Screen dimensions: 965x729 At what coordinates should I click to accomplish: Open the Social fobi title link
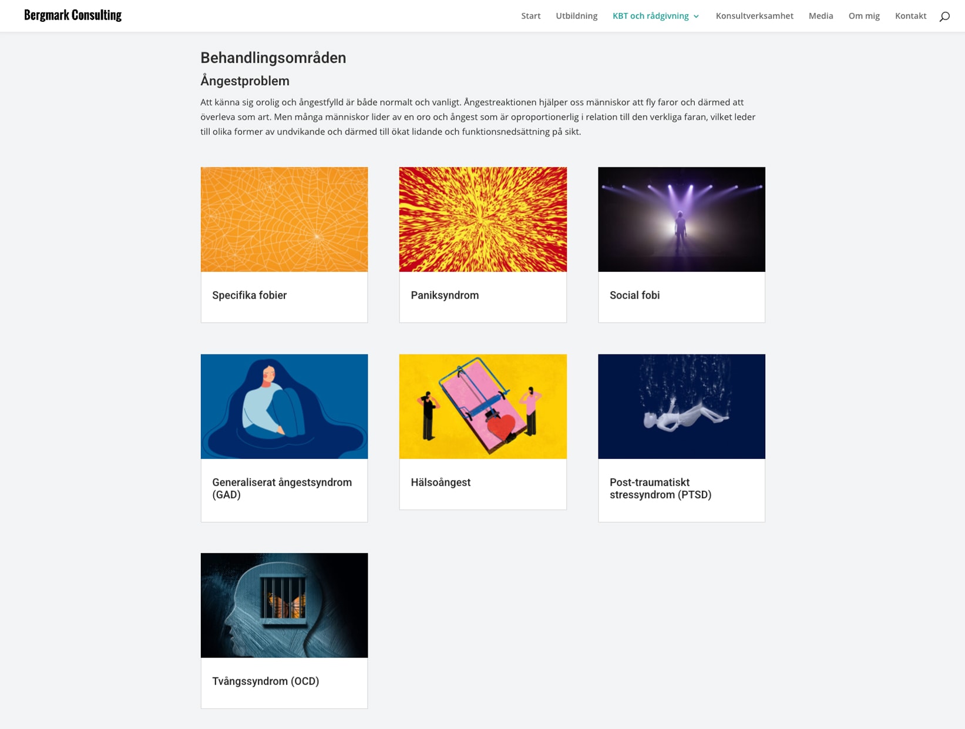point(634,295)
